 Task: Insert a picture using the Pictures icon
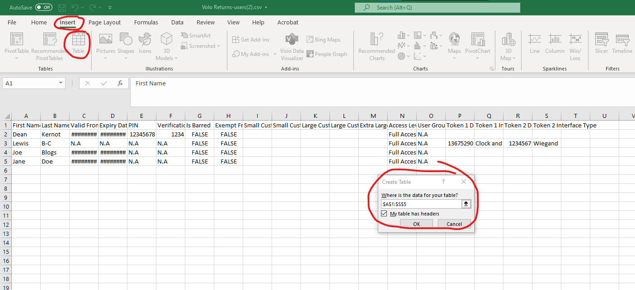106,43
